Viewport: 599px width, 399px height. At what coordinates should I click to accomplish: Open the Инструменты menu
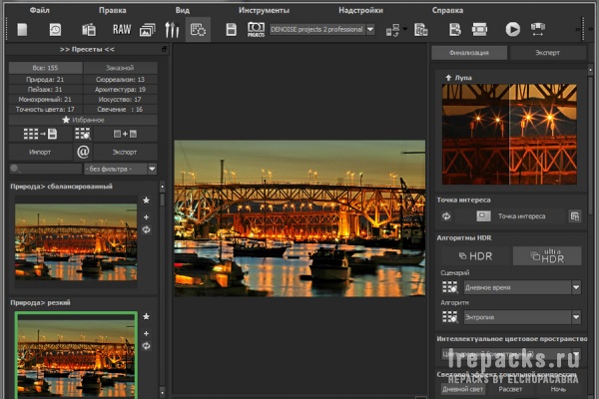coord(264,10)
